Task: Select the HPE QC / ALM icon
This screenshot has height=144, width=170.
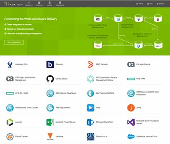Action: pyautogui.click(x=10, y=93)
